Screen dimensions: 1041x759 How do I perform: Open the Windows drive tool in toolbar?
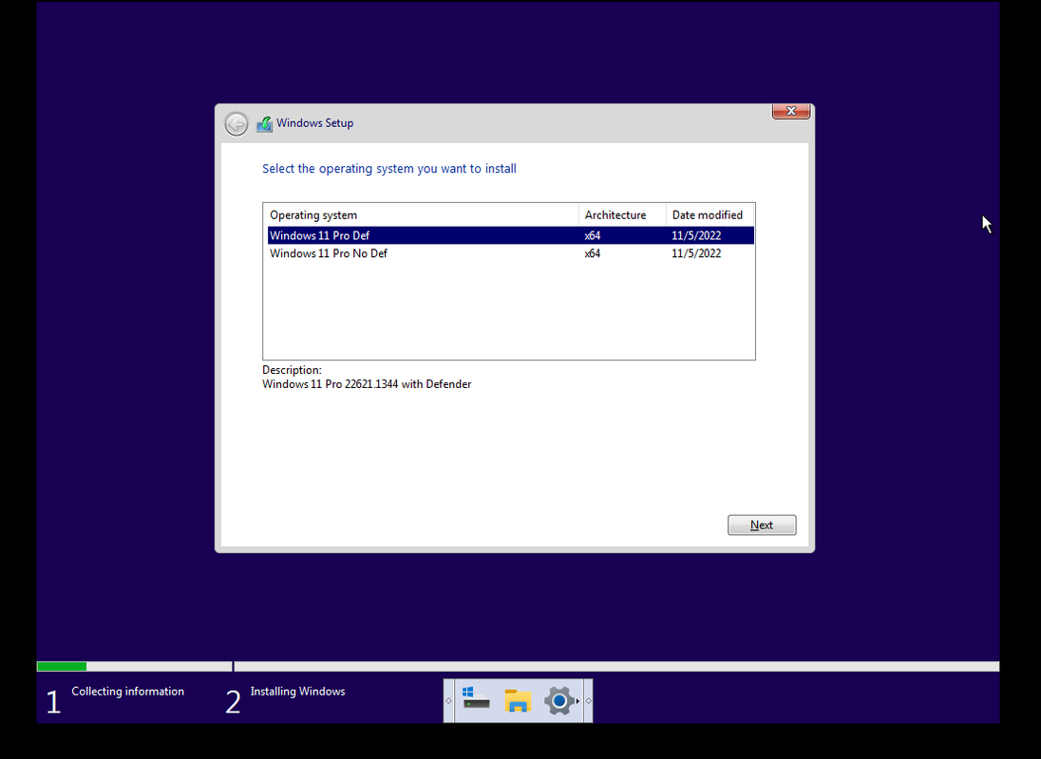[x=476, y=700]
